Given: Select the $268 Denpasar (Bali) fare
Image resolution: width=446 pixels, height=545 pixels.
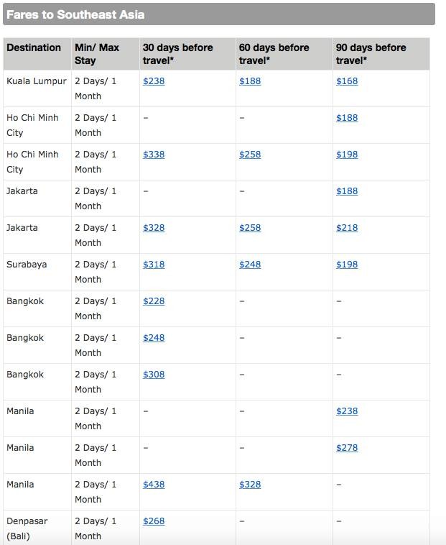Looking at the screenshot, I should coord(154,521).
